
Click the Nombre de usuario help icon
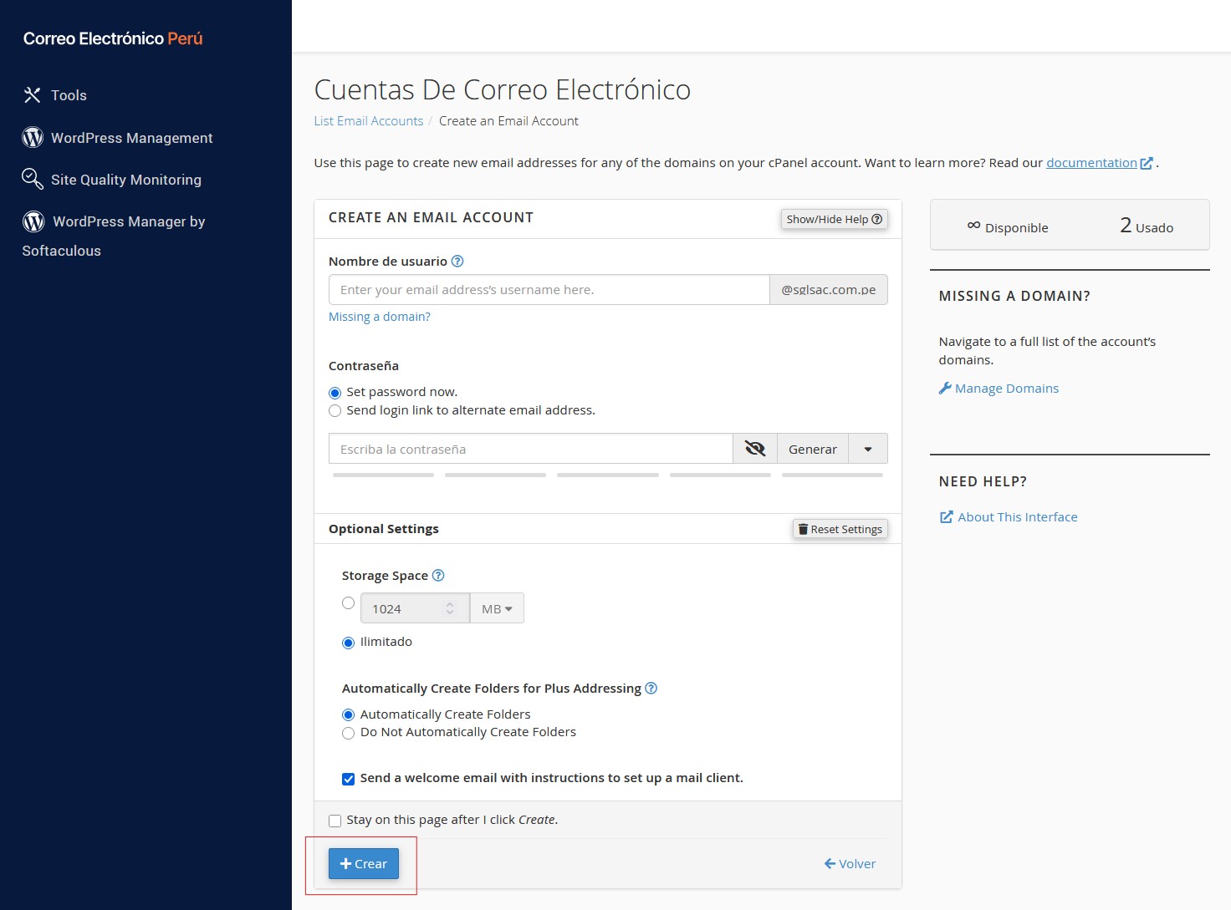457,262
